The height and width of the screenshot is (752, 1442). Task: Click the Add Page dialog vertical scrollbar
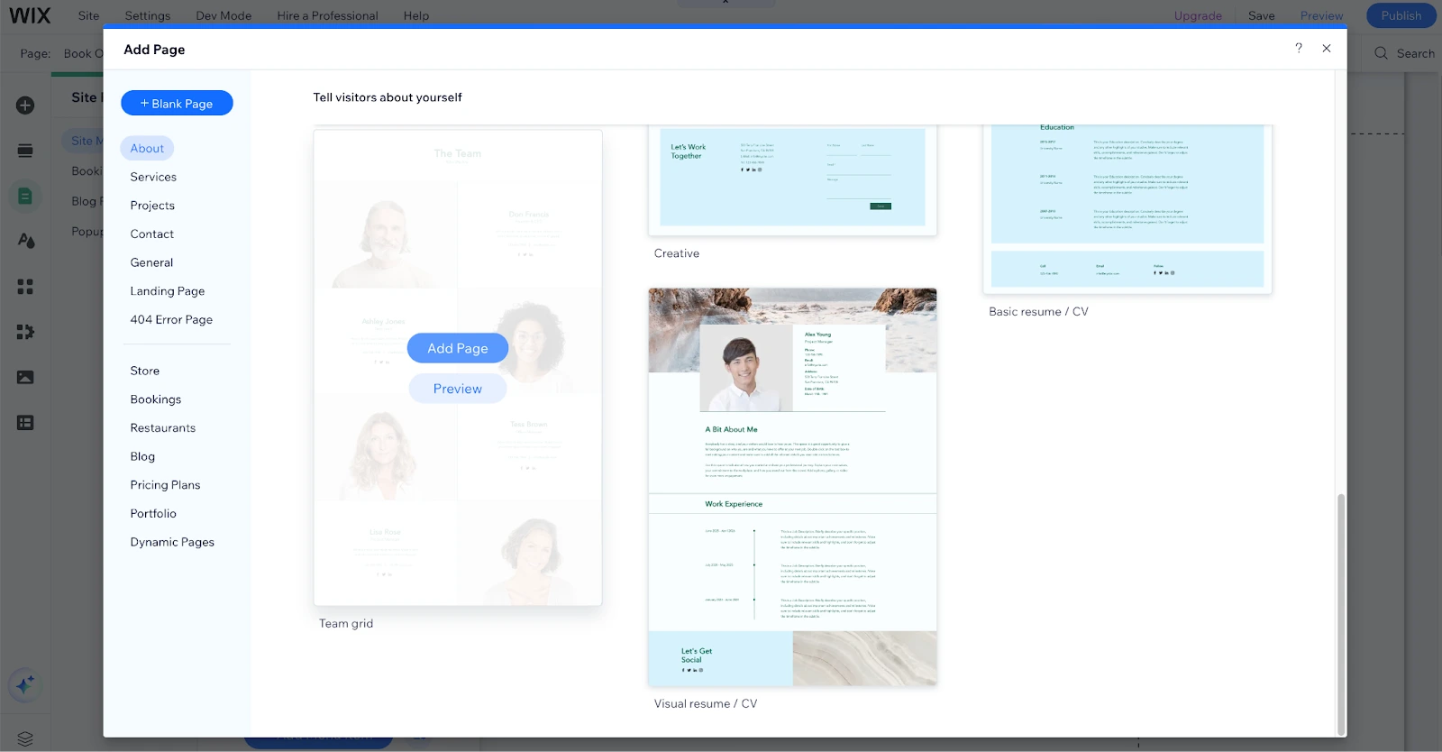(x=1340, y=613)
